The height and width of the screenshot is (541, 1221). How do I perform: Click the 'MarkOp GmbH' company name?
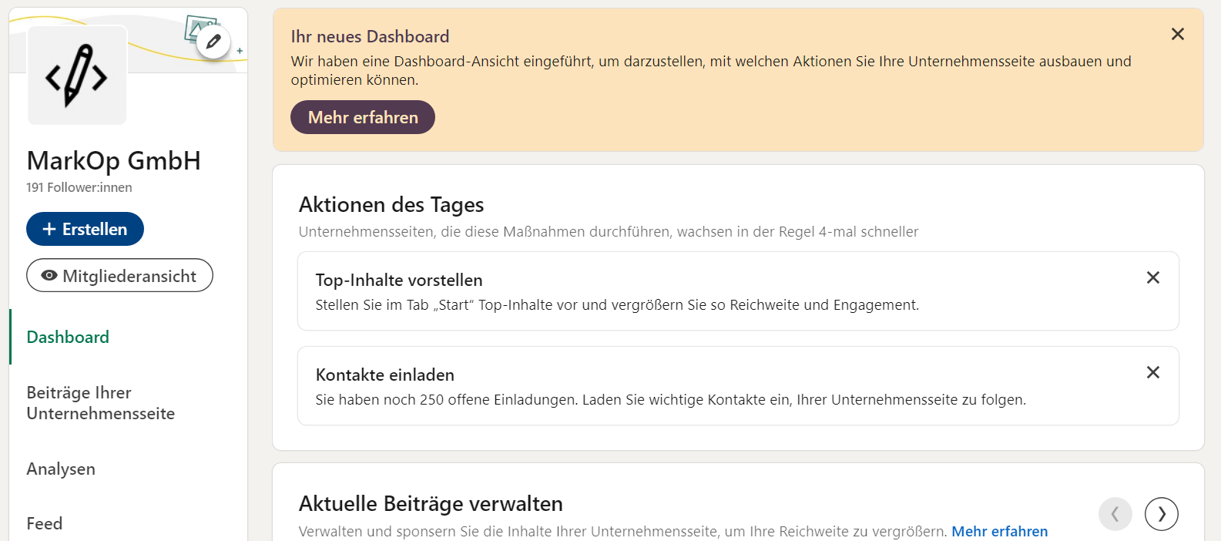coord(114,160)
